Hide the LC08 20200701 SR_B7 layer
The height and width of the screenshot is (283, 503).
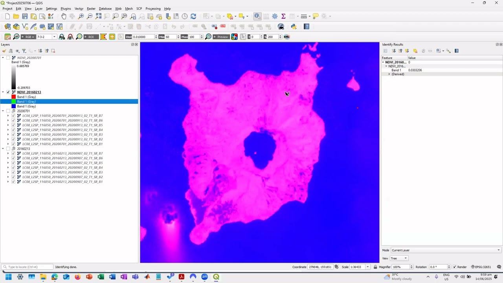point(13,116)
